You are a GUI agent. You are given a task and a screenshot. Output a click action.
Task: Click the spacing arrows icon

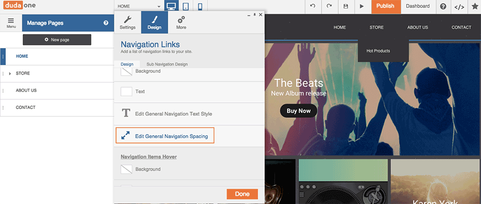[x=125, y=136]
